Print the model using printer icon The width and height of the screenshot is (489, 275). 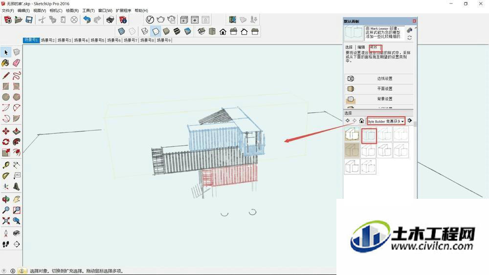pos(110,20)
